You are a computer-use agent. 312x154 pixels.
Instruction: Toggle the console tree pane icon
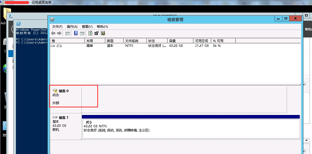coord(68,33)
